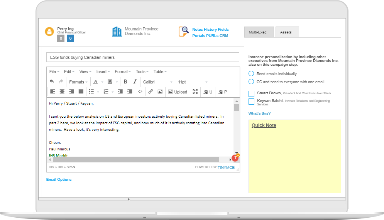
Task: Align text right
Action: tap(71, 92)
